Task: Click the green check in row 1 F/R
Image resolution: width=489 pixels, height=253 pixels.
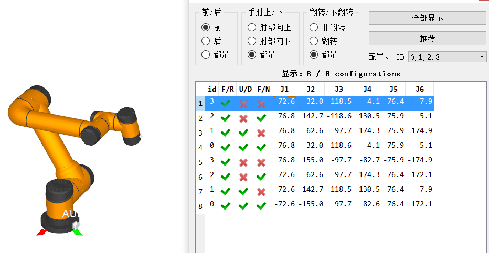Action: (226, 104)
